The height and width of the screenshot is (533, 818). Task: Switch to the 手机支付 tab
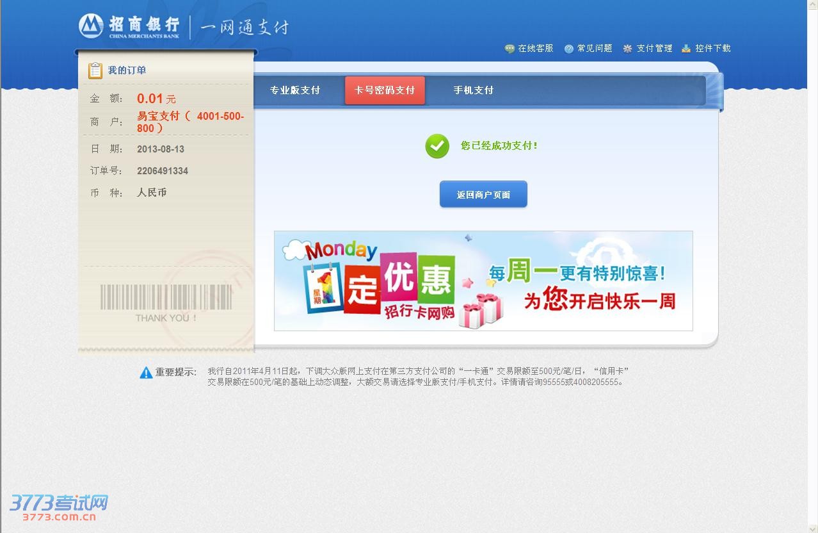pos(474,90)
